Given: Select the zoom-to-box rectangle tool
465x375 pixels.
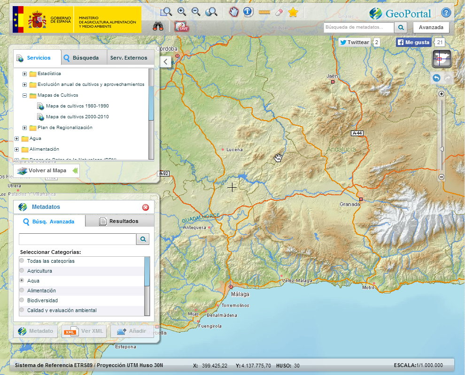Looking at the screenshot, I should [x=166, y=12].
